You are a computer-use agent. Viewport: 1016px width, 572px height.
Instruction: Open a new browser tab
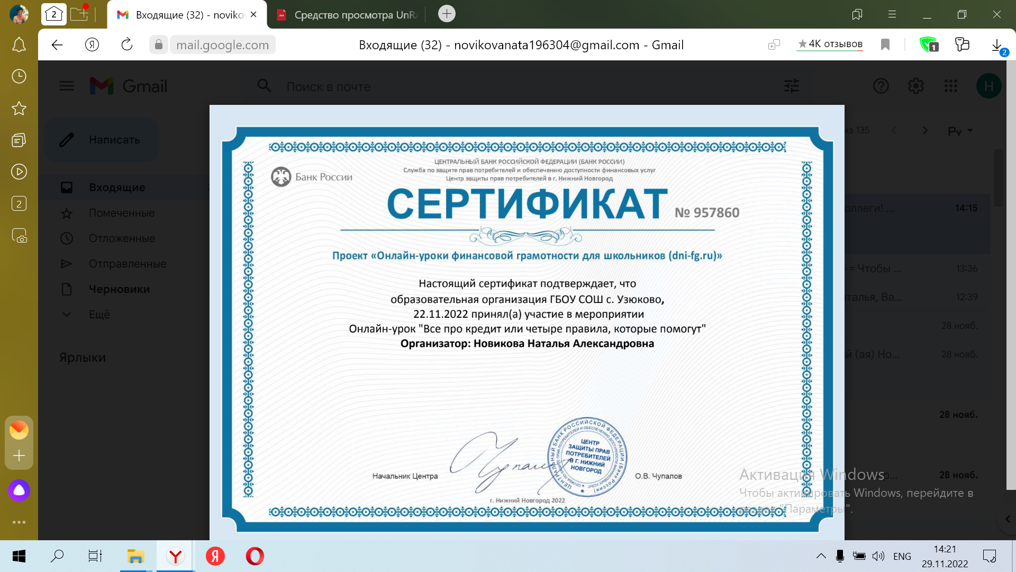(447, 14)
